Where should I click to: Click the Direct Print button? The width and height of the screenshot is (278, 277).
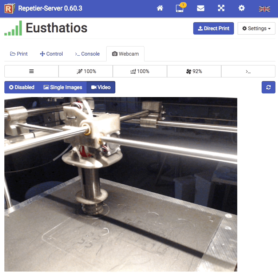(x=213, y=28)
